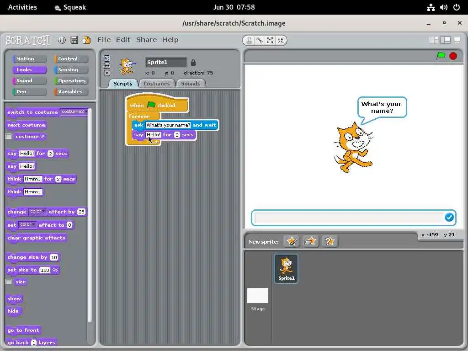Switch to the Scripts tab
The height and width of the screenshot is (351, 468).
tap(122, 84)
